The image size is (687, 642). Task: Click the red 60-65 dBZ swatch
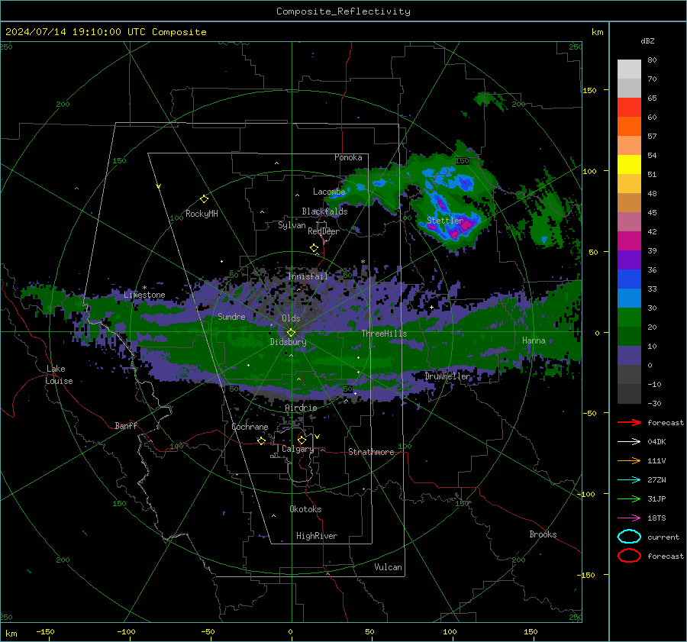(629, 108)
